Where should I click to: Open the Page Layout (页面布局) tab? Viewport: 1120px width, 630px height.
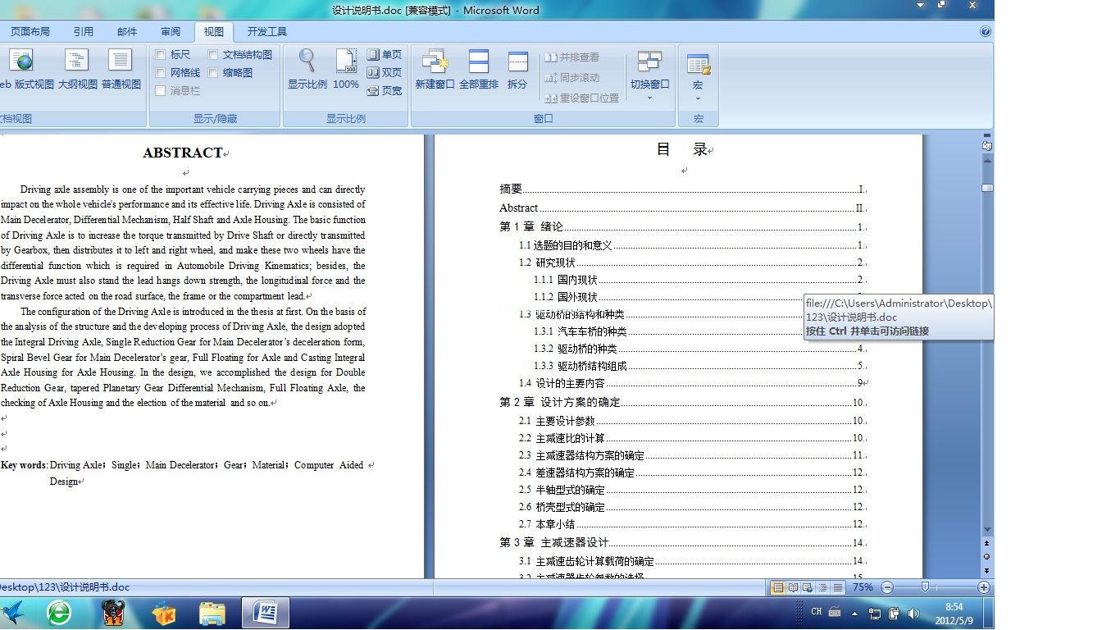(x=30, y=32)
